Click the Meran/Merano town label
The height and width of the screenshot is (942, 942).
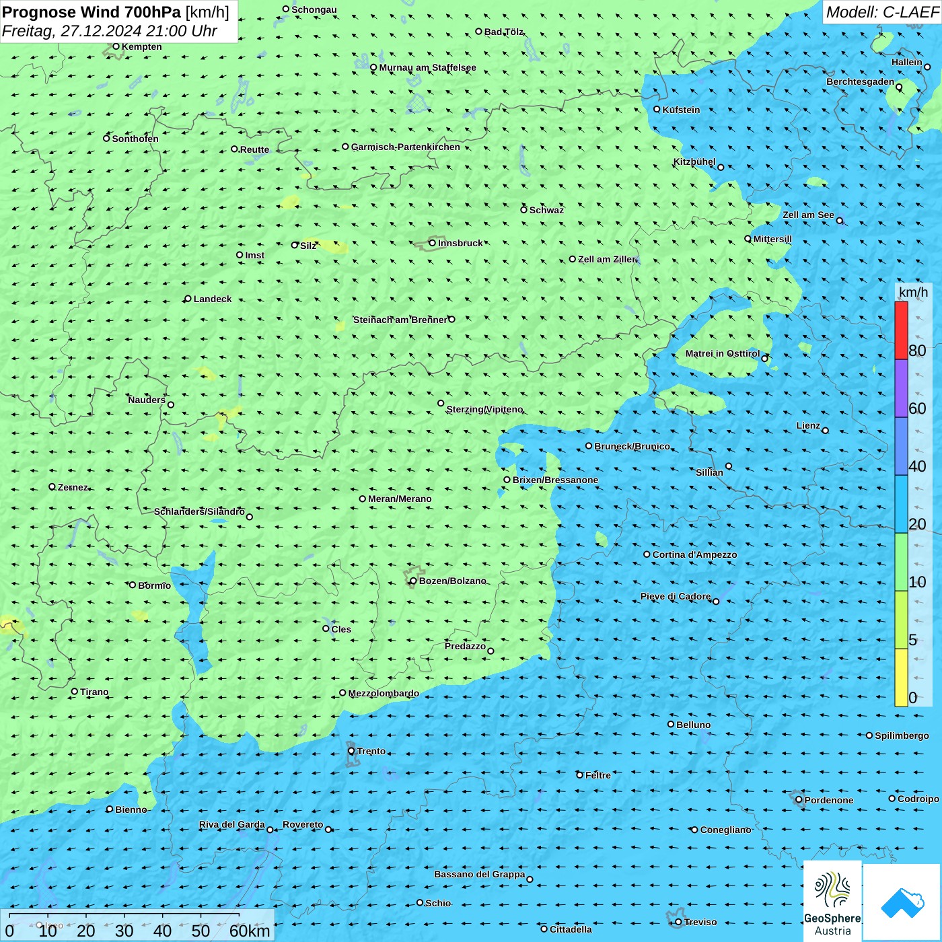[400, 499]
